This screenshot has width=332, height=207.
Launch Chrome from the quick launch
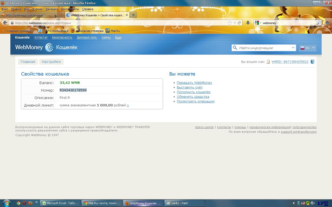[18, 203]
